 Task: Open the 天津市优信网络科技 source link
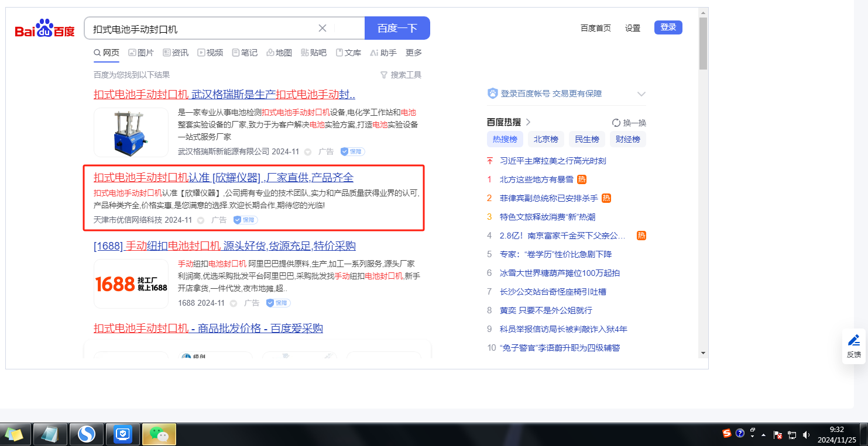tap(128, 220)
